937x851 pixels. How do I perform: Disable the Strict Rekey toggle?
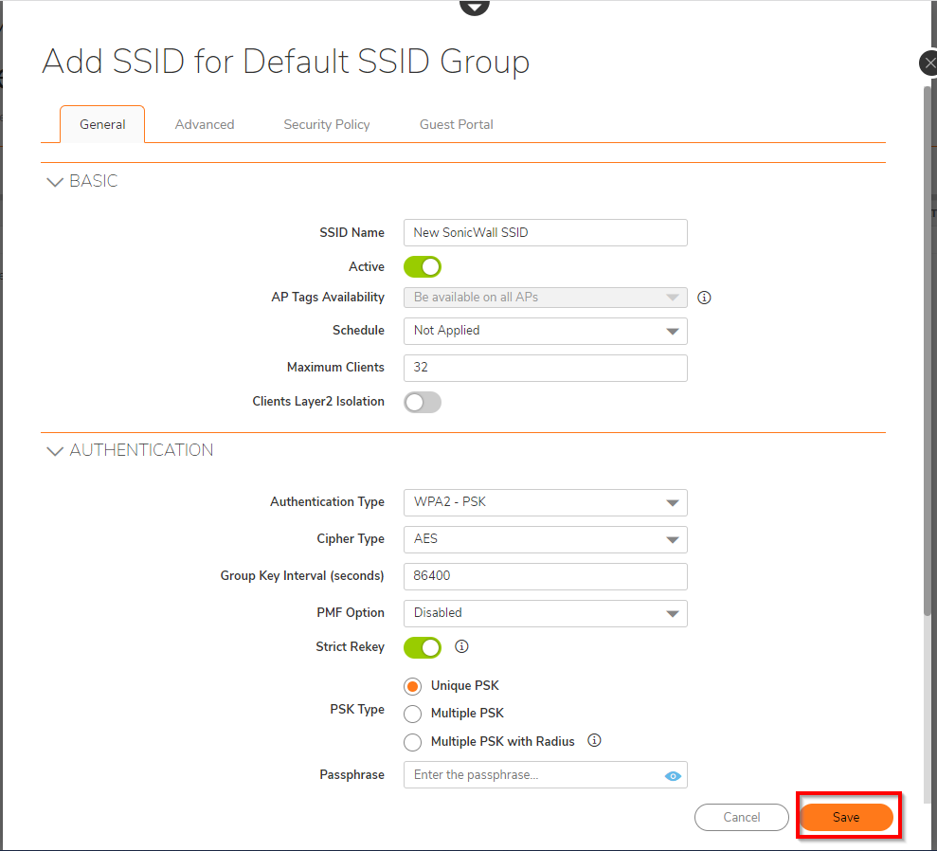coord(423,647)
